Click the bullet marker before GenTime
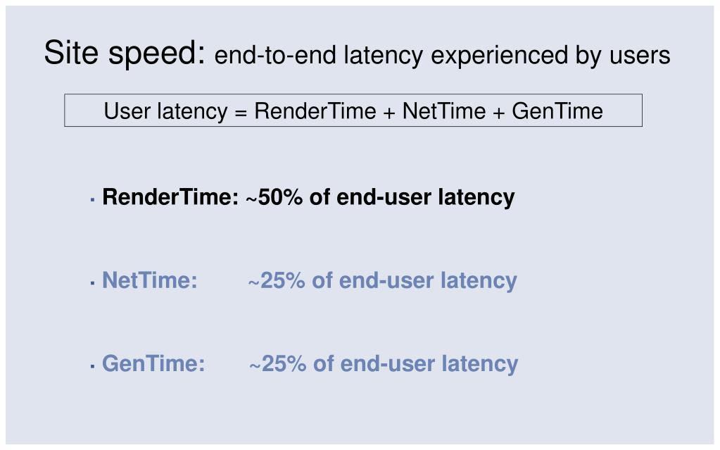Image resolution: width=720 pixels, height=450 pixels. (x=93, y=366)
